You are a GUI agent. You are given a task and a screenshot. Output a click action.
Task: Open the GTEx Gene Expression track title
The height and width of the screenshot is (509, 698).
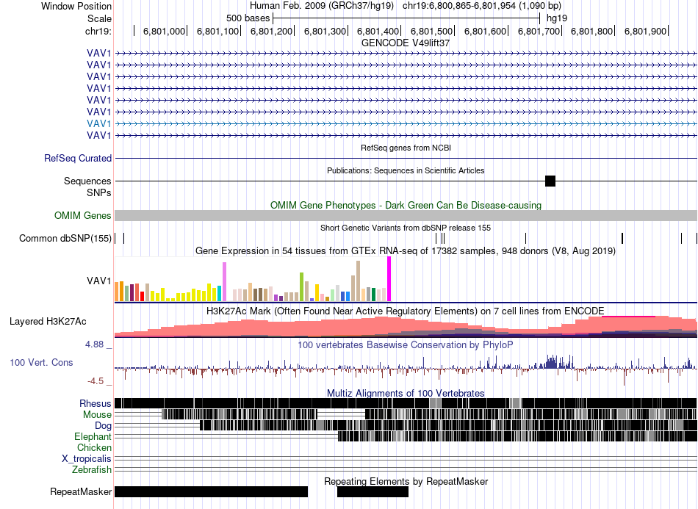(406, 251)
